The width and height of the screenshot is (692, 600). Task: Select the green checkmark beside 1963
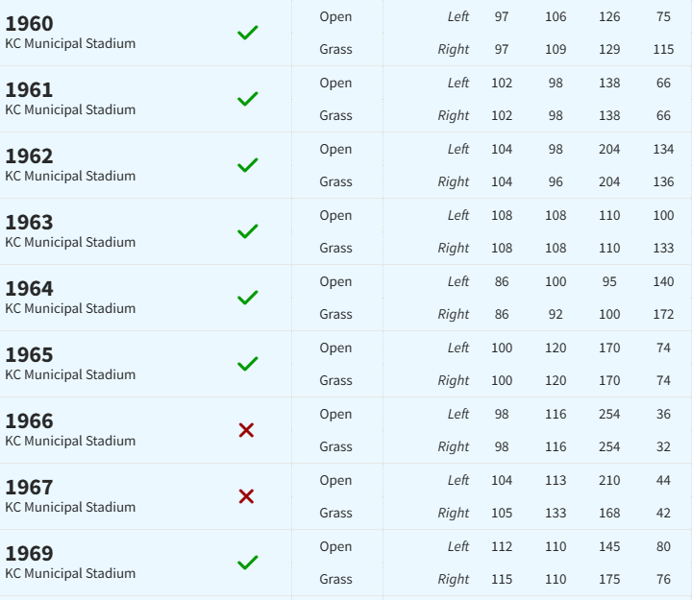(248, 231)
